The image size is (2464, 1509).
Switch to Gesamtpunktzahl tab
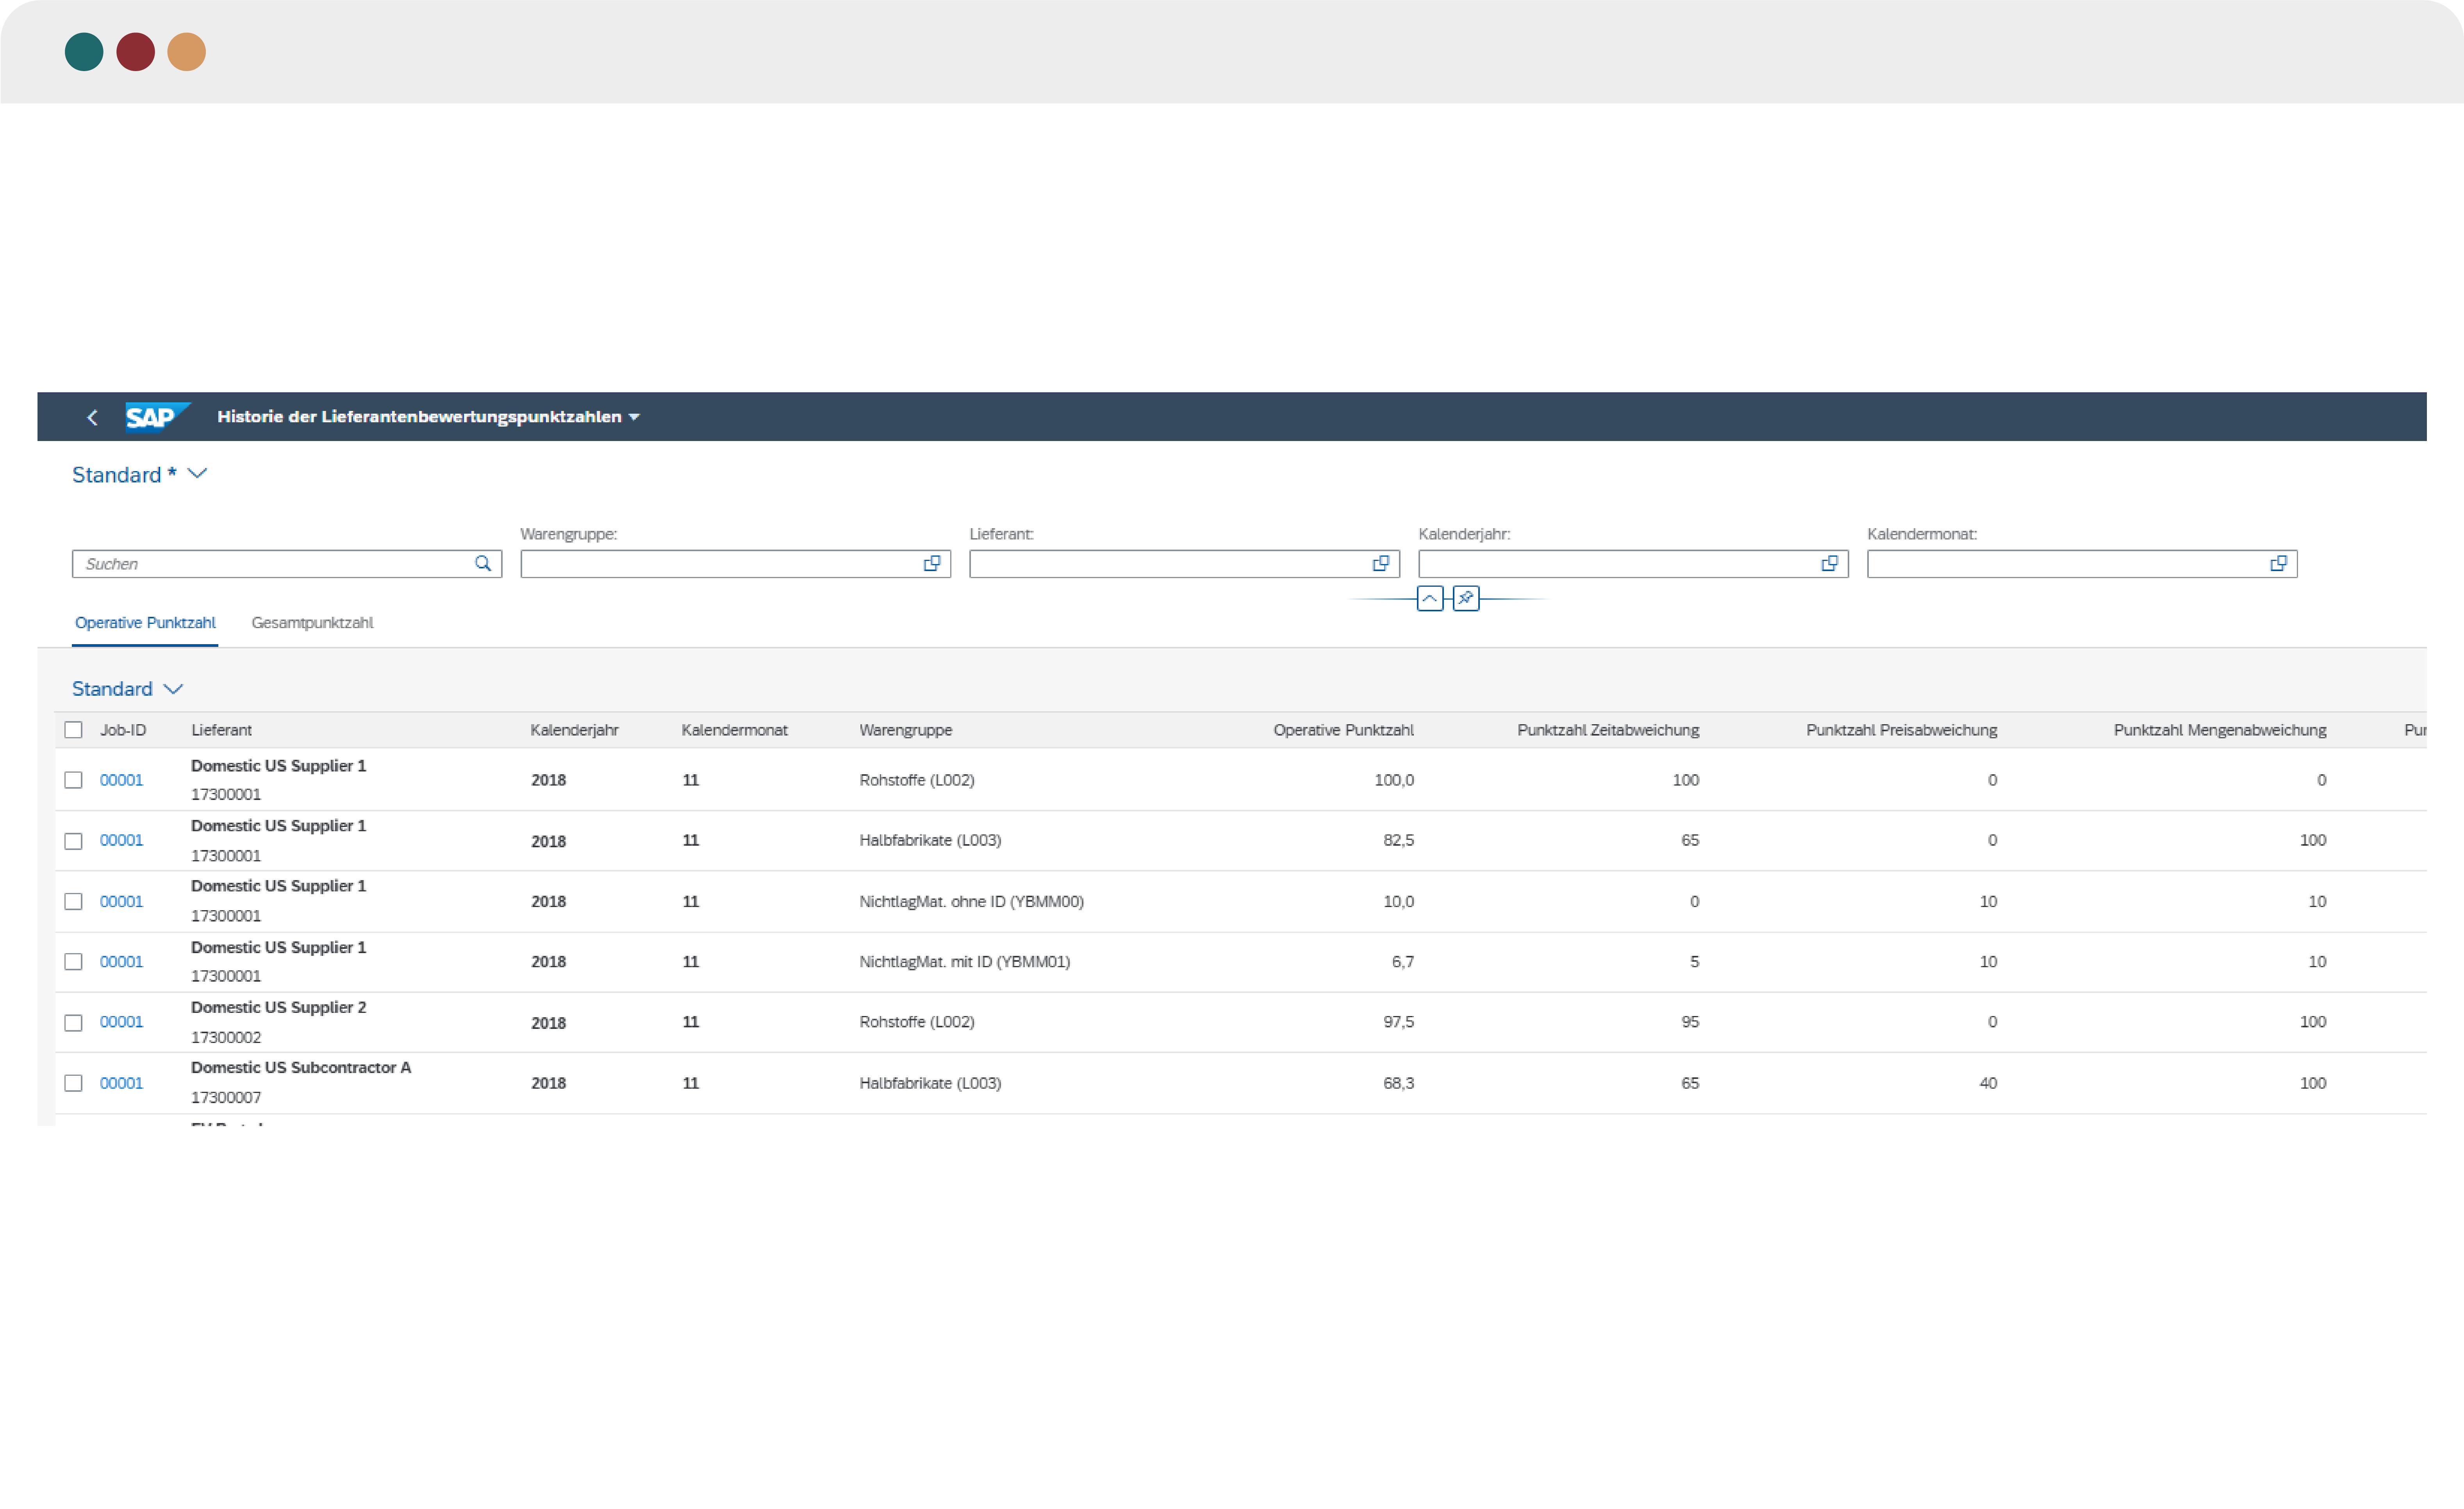coord(312,623)
